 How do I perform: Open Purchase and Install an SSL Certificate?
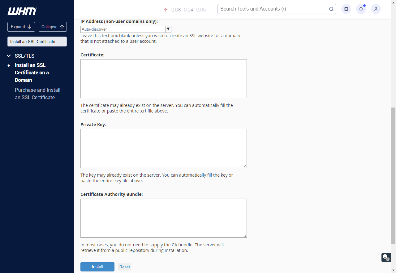(37, 94)
